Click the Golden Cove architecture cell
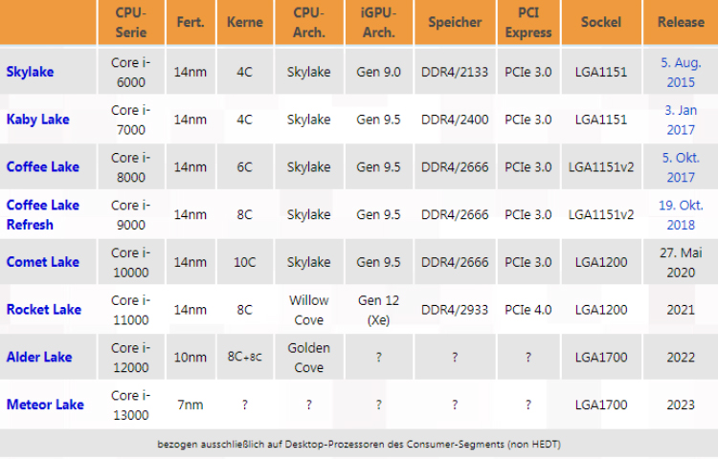The width and height of the screenshot is (718, 459). coord(309,357)
